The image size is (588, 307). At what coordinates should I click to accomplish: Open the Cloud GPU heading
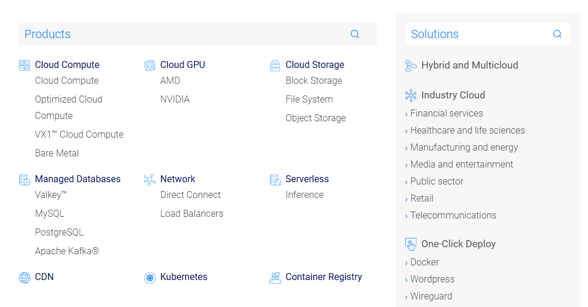click(183, 64)
